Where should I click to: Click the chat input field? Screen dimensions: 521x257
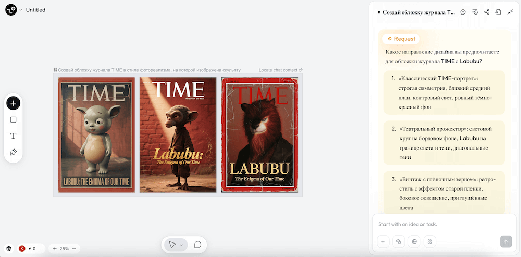(444, 224)
